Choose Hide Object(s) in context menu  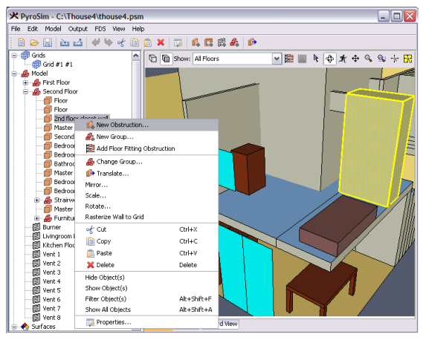click(x=146, y=278)
